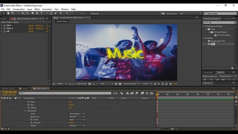This screenshot has width=238, height=134.
Task: Toggle the Fill effect fx switch
Action: click(x=4, y=31)
